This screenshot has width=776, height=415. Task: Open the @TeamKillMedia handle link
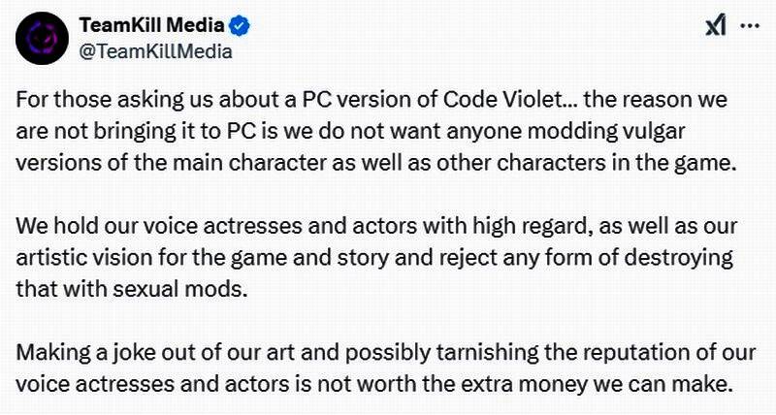pyautogui.click(x=155, y=52)
